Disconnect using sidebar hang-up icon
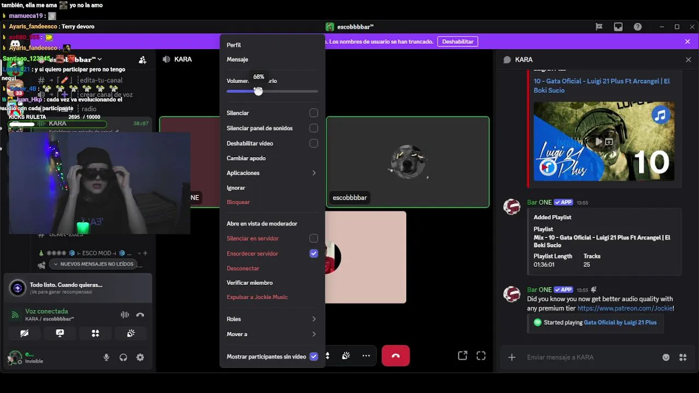The image size is (699, 393). [140, 314]
